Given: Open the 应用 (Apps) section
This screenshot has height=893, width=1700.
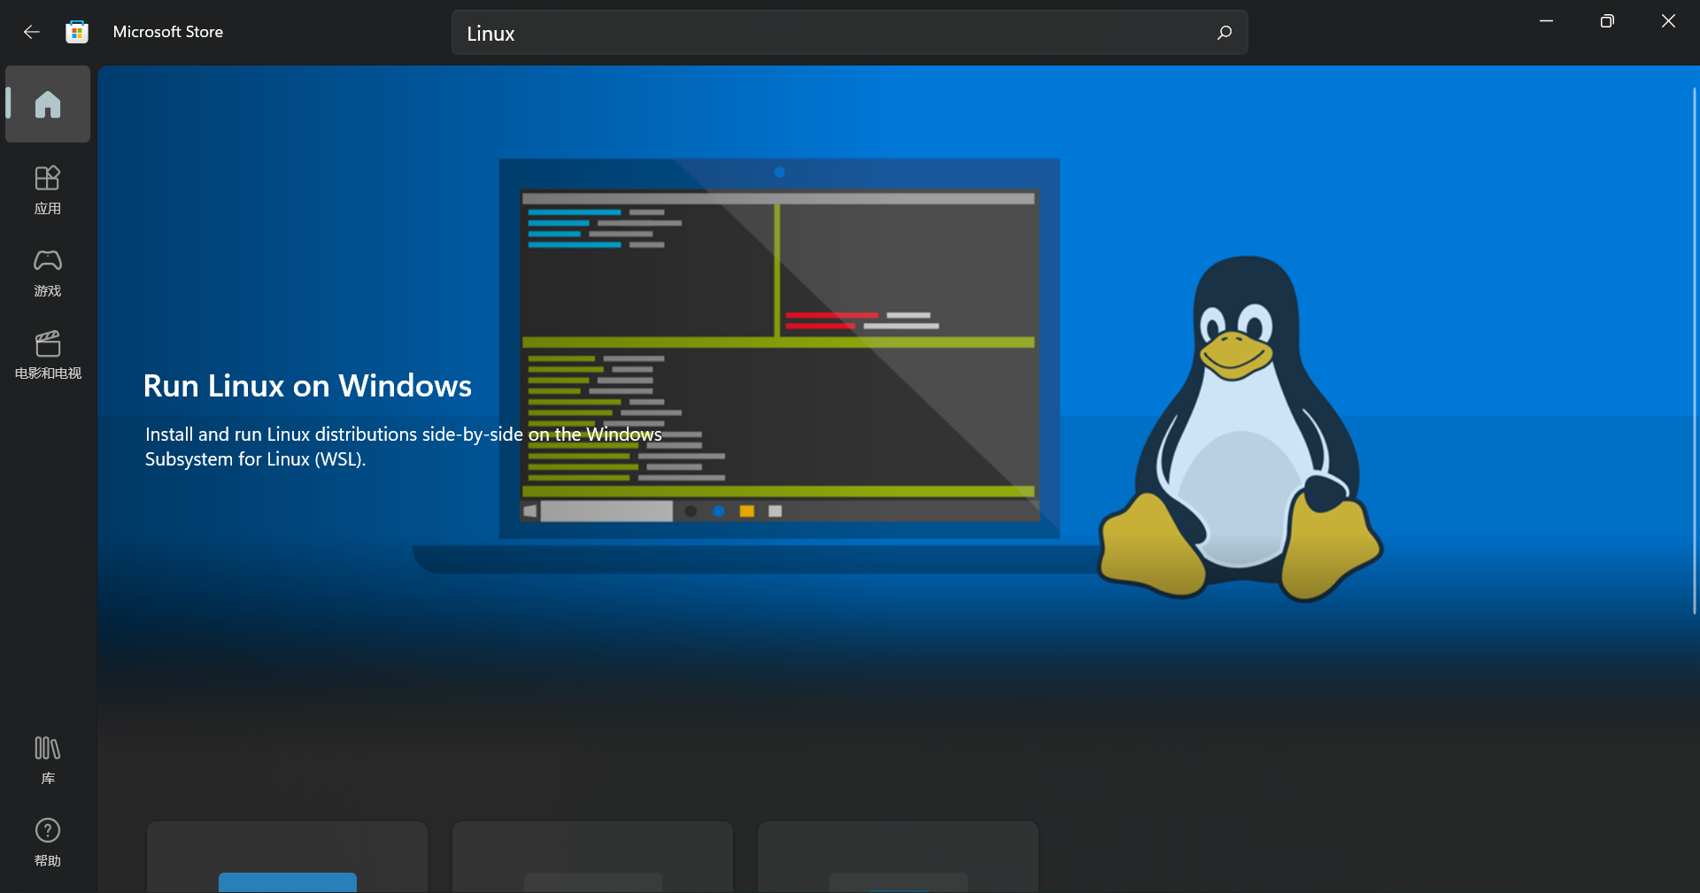Looking at the screenshot, I should coord(48,189).
